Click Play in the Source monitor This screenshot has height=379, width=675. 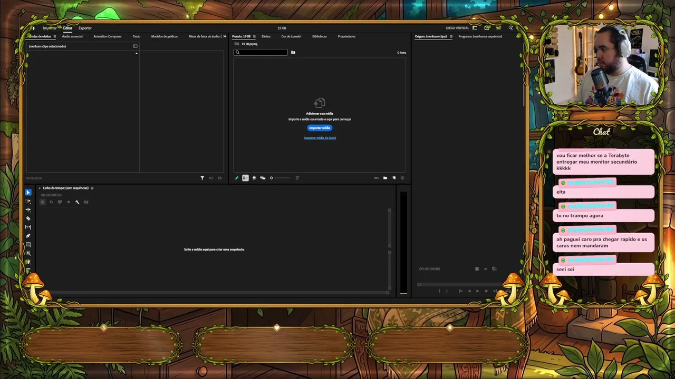click(478, 291)
